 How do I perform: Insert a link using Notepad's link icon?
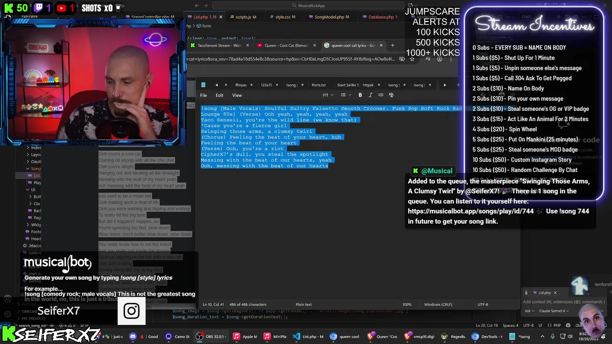381,95
